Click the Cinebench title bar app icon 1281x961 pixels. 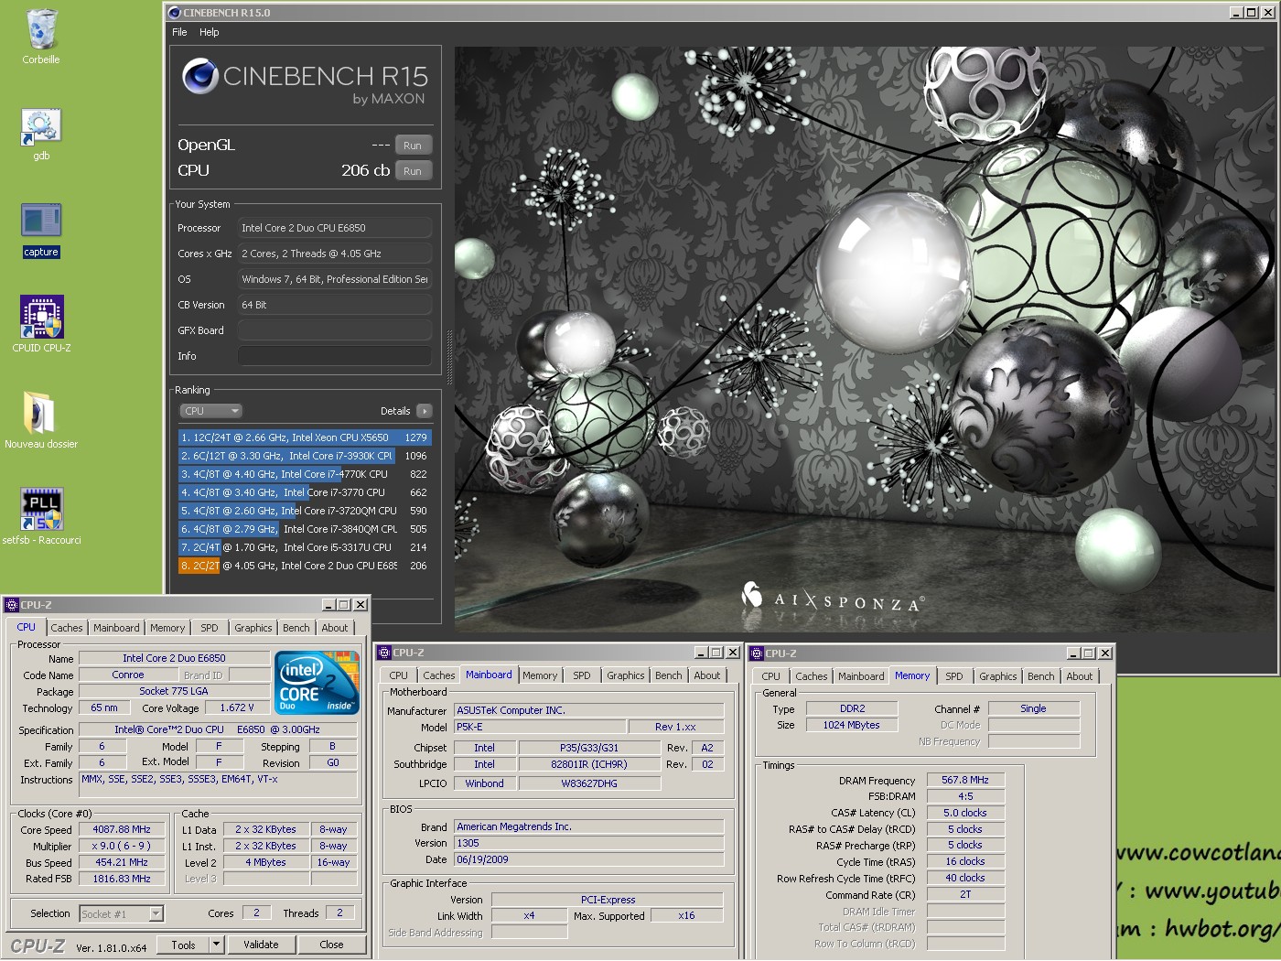[174, 13]
